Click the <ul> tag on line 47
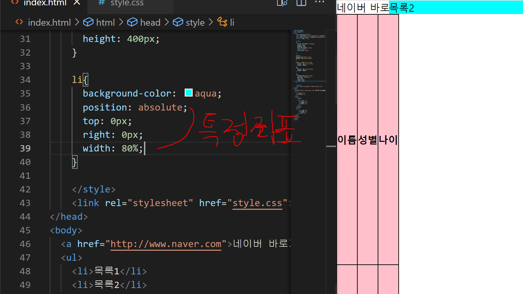523x294 pixels. (x=72, y=257)
